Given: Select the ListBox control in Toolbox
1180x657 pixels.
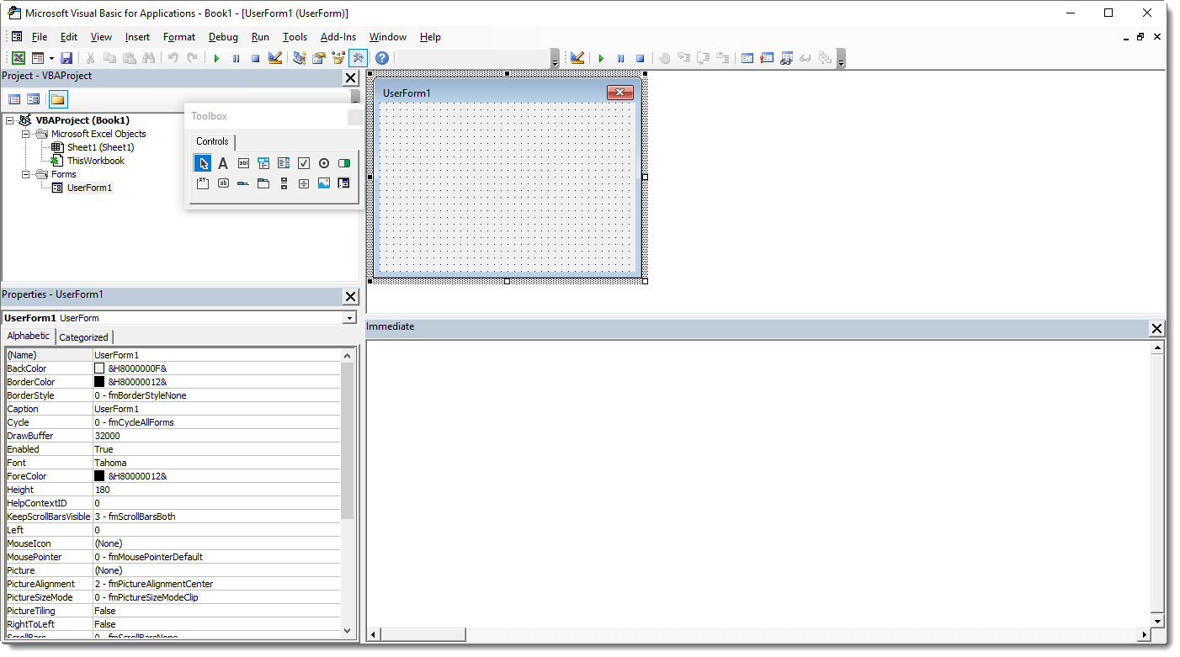Looking at the screenshot, I should pyautogui.click(x=284, y=163).
